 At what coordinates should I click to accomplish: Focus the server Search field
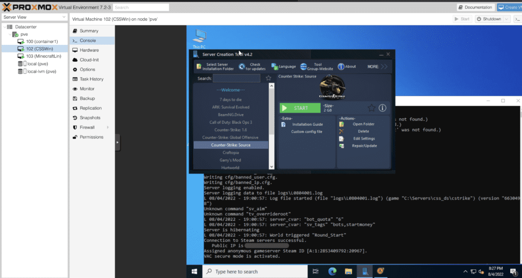(x=237, y=78)
